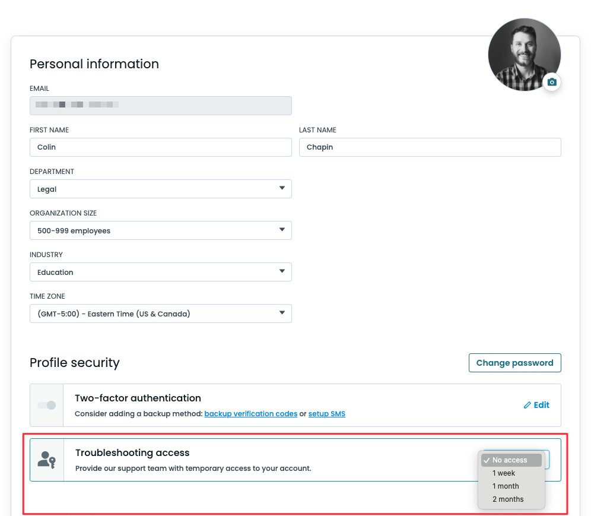Screen dimensions: 591x516
Task: Click the Change password button
Action: click(x=514, y=362)
